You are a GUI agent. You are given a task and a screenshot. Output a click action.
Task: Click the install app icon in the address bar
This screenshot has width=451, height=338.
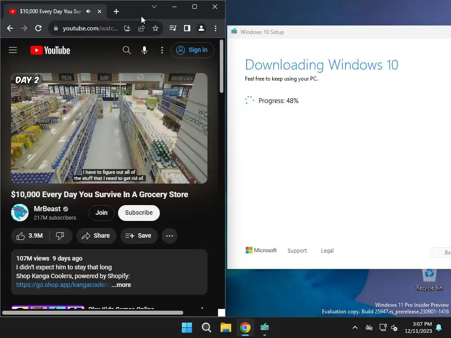pyautogui.click(x=127, y=28)
